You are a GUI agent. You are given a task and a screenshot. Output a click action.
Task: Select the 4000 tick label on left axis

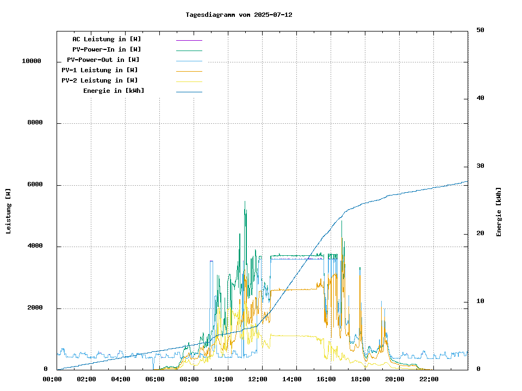point(35,247)
